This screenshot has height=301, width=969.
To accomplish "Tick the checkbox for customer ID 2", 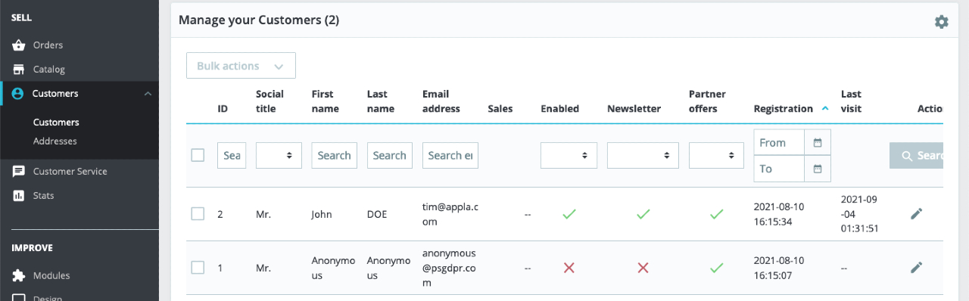I will [x=198, y=214].
